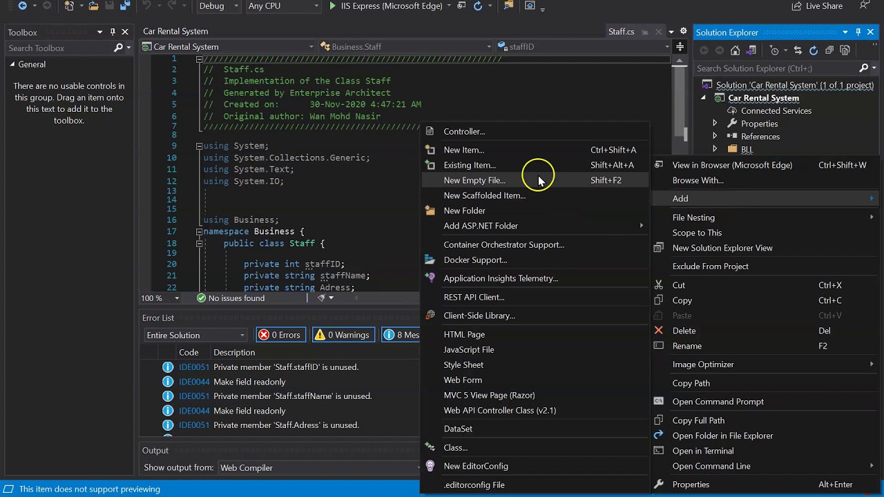Select Web Form from Add submenu
The width and height of the screenshot is (884, 497).
(535, 380)
